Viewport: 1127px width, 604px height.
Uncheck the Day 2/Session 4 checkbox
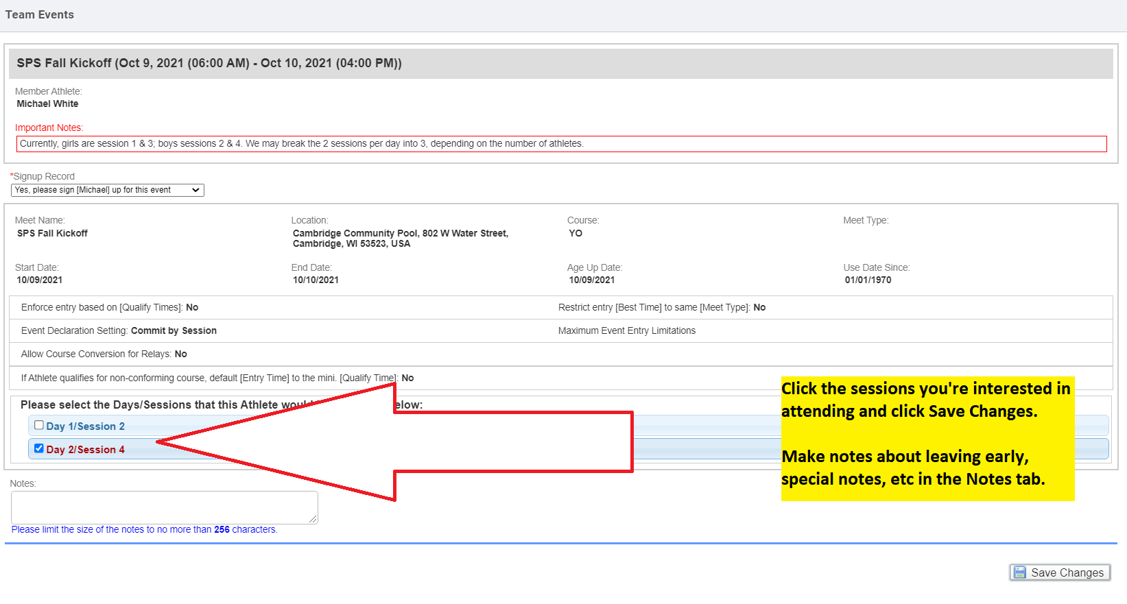click(x=39, y=448)
